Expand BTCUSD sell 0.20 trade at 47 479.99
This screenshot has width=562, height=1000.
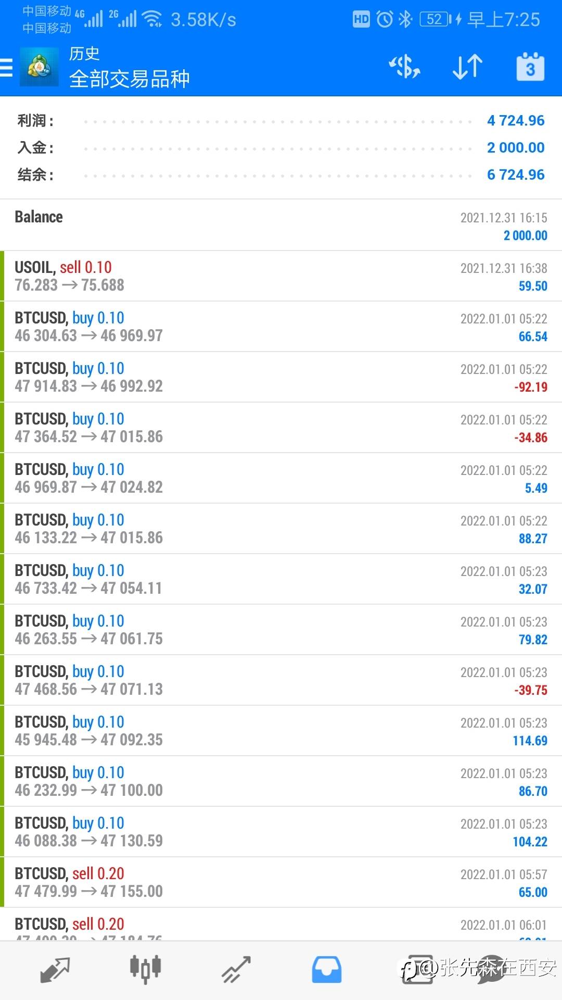tap(281, 882)
